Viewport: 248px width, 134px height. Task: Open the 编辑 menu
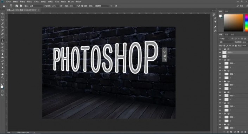click(x=15, y=1)
